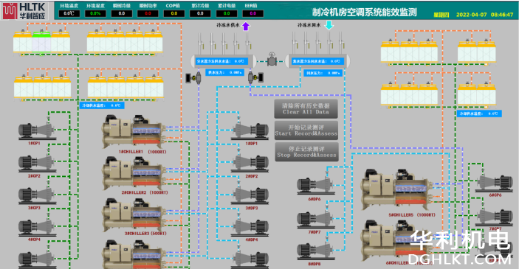Click the 环境温度 value field showing 0.0℃
Viewport: 519px width, 269px height.
[x=69, y=13]
